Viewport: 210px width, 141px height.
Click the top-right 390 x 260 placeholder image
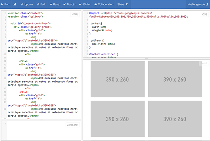pyautogui.click(x=175, y=79)
